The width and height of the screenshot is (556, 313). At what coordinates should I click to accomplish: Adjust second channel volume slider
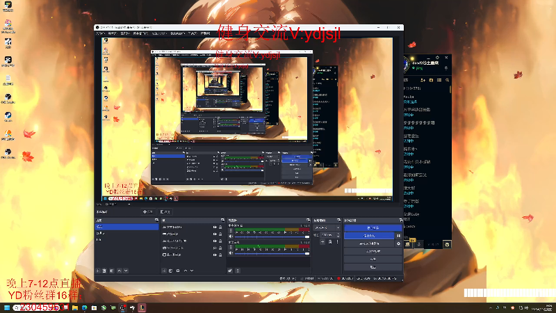pyautogui.click(x=272, y=254)
